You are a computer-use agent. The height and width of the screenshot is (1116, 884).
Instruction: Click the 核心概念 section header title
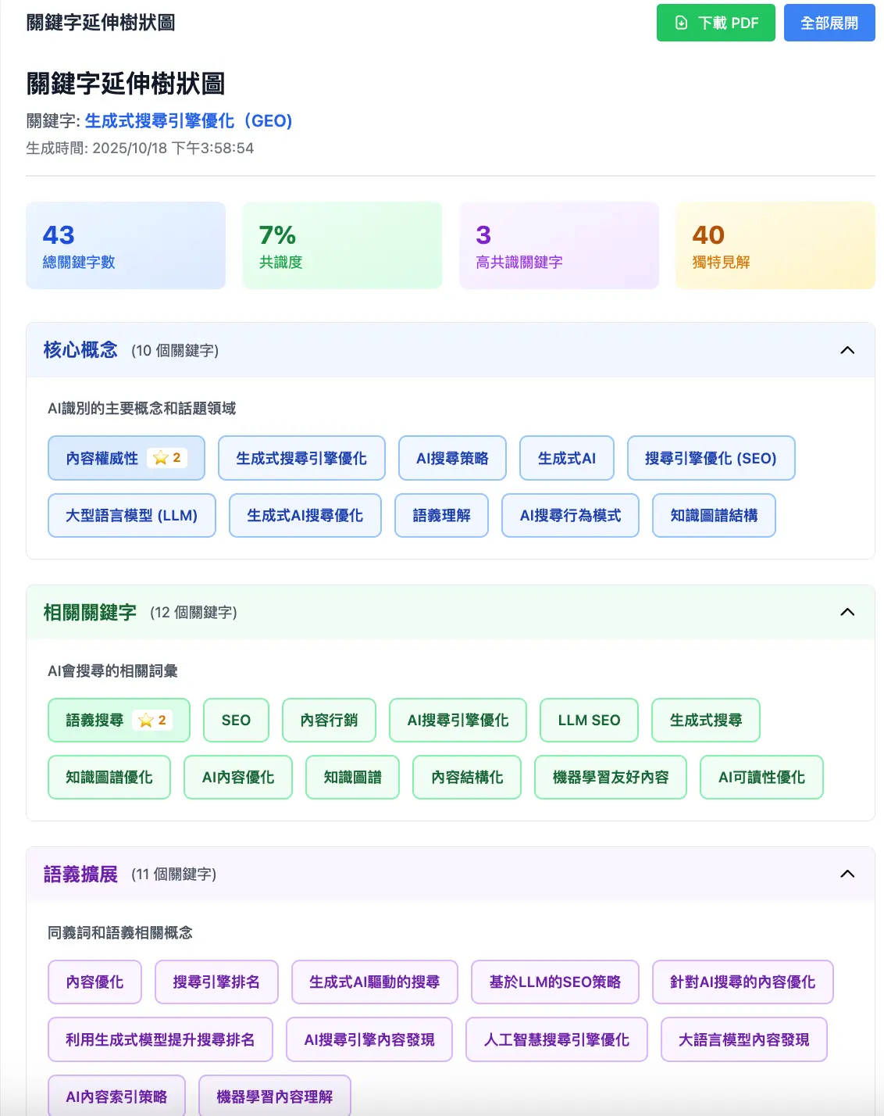click(80, 350)
